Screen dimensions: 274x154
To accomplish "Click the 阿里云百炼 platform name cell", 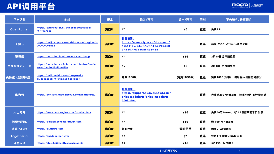I will 20,122.
